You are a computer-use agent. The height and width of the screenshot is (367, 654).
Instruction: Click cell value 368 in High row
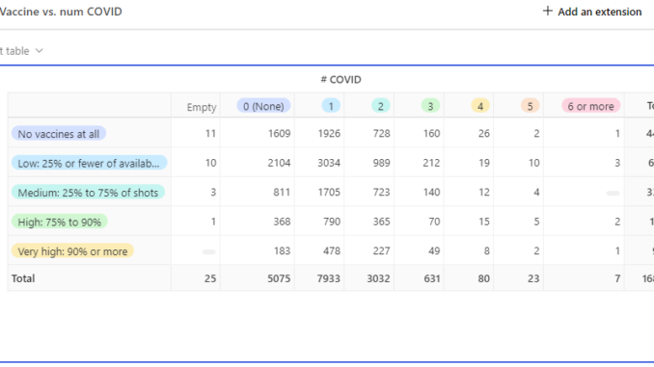(282, 222)
